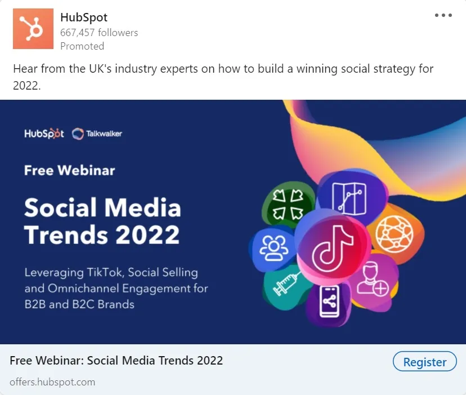Open 'Free Webinar: Social Media Trends 2022' headline
The width and height of the screenshot is (466, 395).
click(x=116, y=361)
